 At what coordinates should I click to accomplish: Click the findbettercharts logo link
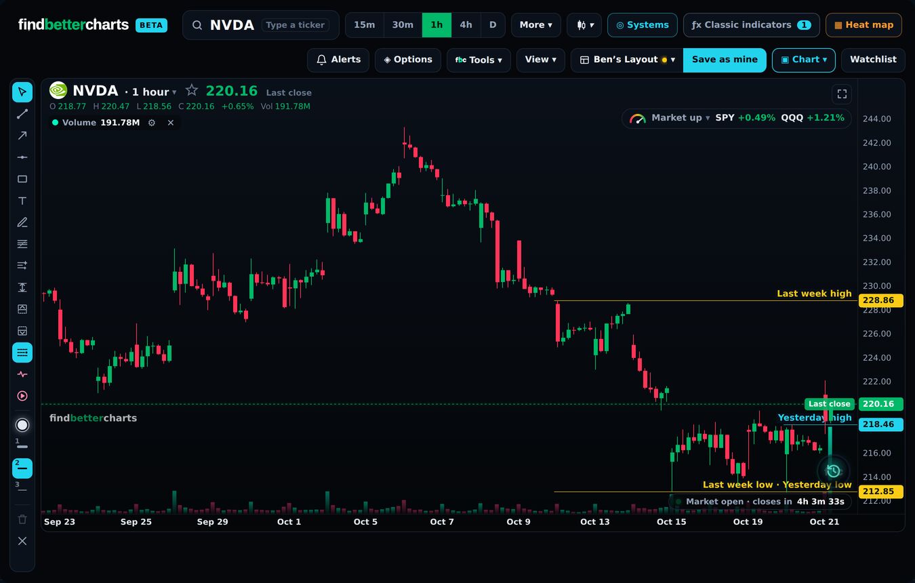(x=73, y=25)
